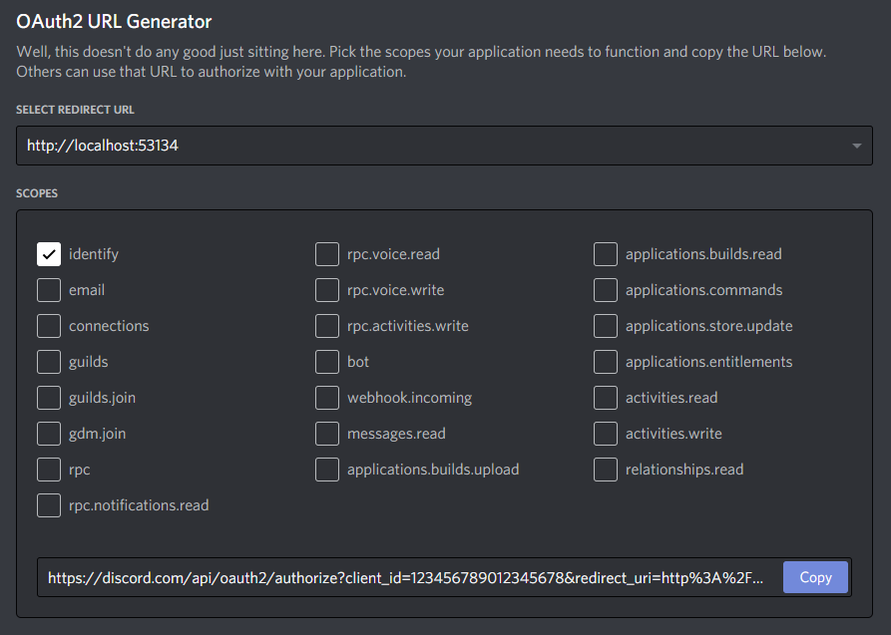Check applications.entitlements scope
The image size is (891, 635).
tap(606, 361)
